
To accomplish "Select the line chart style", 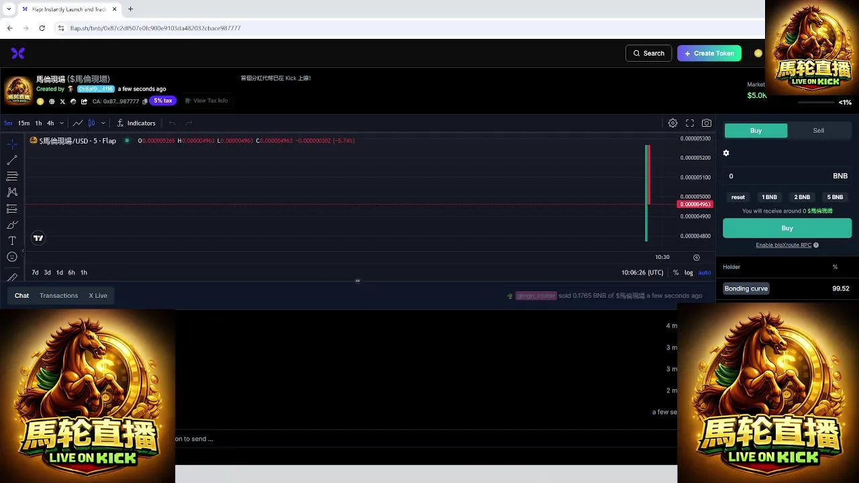I will (78, 123).
